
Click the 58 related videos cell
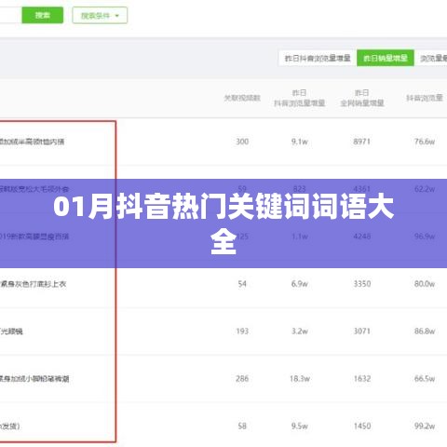click(x=242, y=427)
